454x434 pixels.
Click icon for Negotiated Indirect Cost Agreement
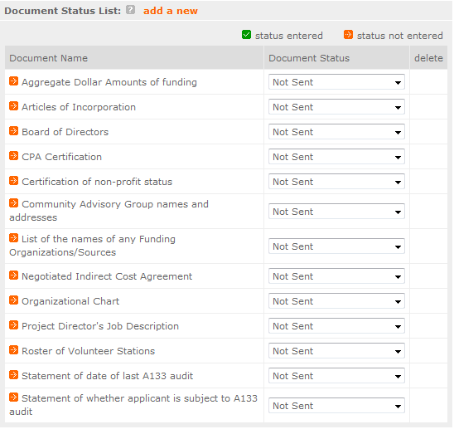click(x=13, y=276)
